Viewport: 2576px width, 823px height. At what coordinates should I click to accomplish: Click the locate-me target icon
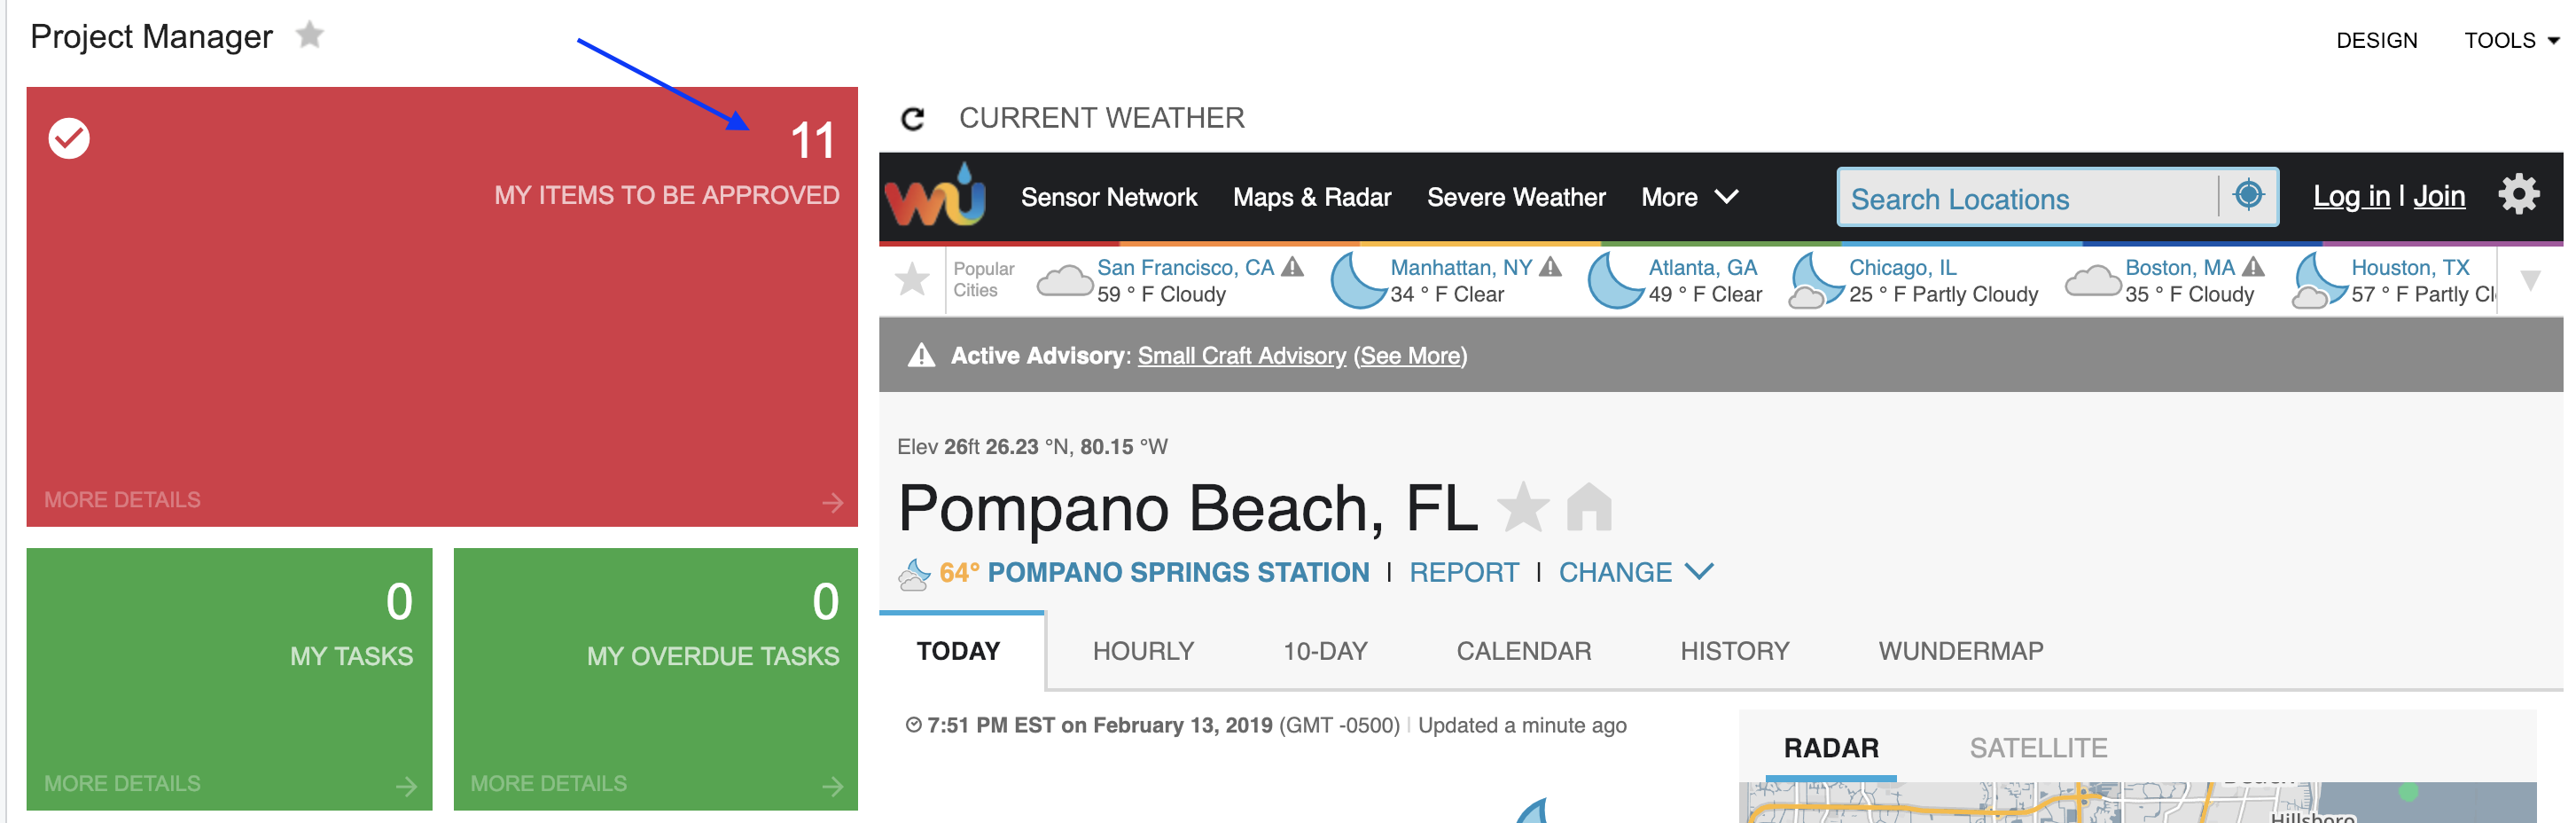(x=2247, y=195)
